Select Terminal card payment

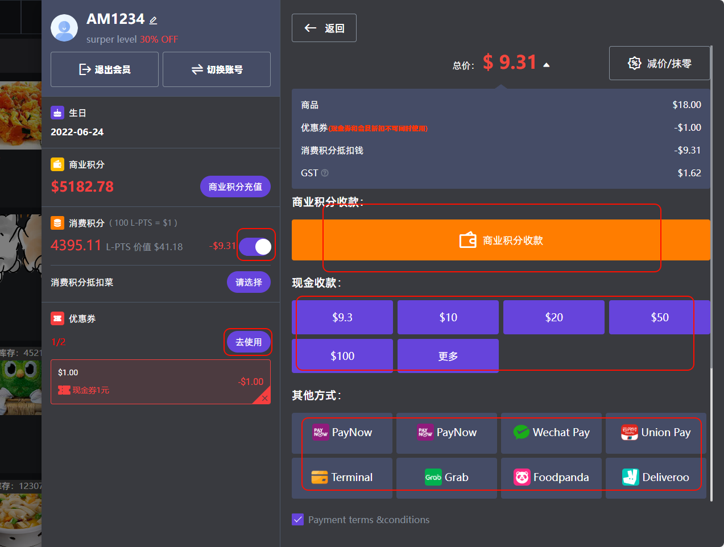pyautogui.click(x=342, y=478)
